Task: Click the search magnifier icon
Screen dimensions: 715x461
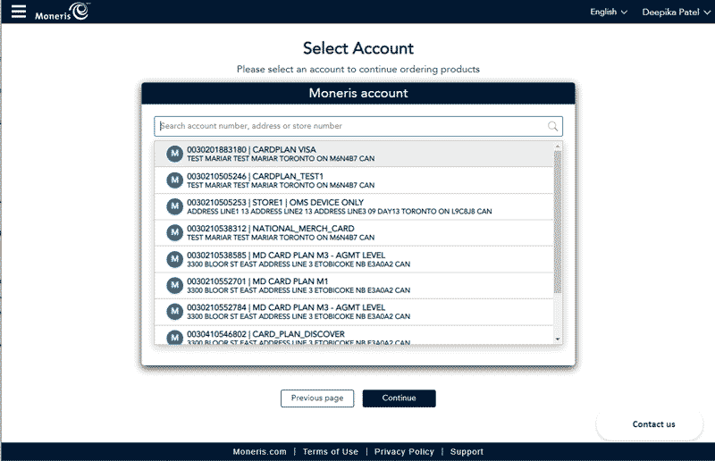Action: [x=552, y=126]
